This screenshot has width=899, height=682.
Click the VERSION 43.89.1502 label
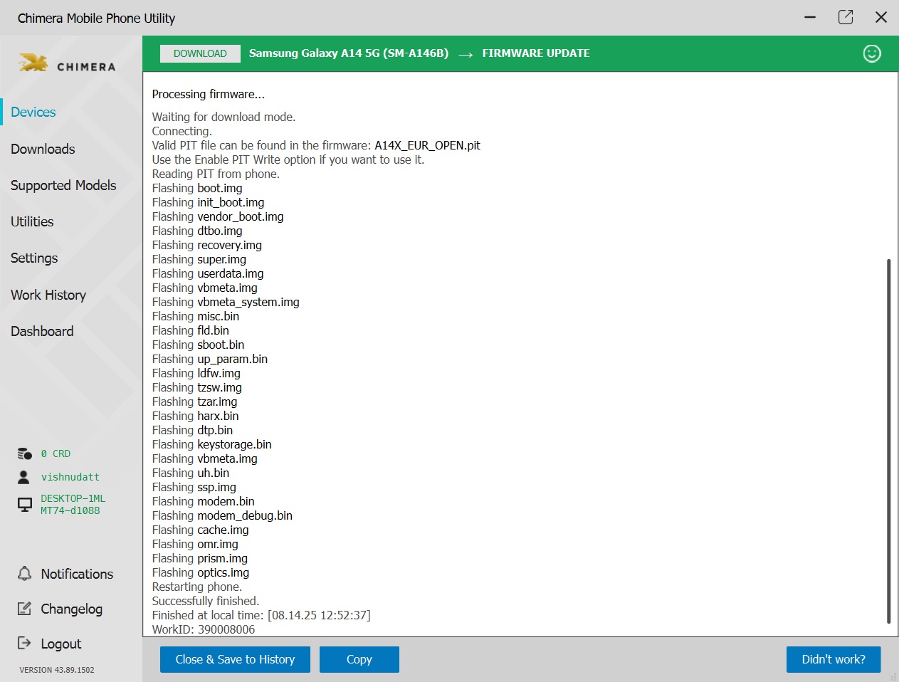(x=57, y=670)
